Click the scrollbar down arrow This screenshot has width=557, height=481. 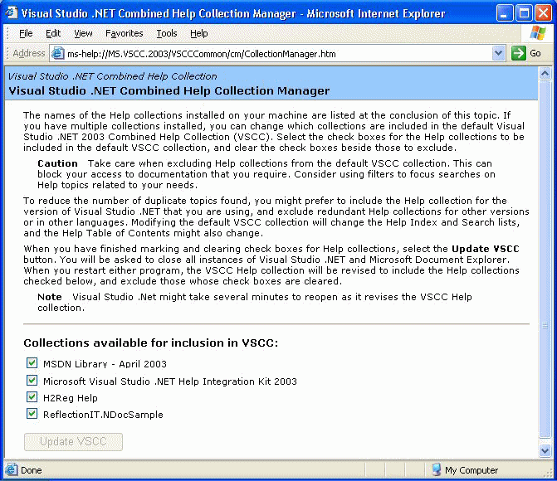[545, 450]
